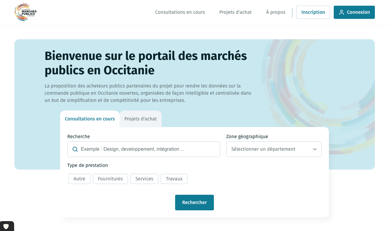Switch to the Projets d'achat search tab
Image resolution: width=389 pixels, height=231 pixels.
pyautogui.click(x=141, y=119)
